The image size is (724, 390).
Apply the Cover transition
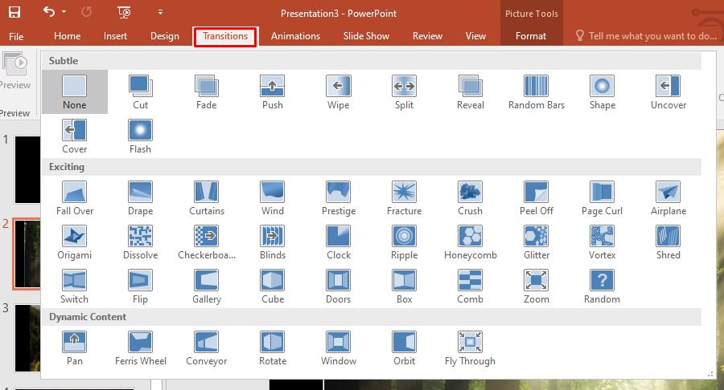tap(74, 136)
